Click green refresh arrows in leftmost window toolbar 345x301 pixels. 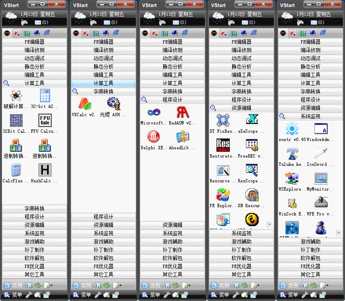click(38, 285)
